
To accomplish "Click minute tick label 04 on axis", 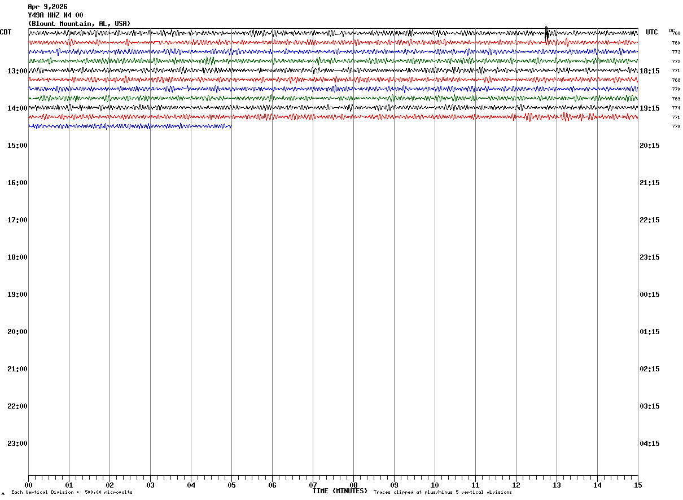I will coord(191,485).
